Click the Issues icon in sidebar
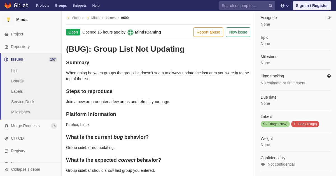 tap(6, 60)
